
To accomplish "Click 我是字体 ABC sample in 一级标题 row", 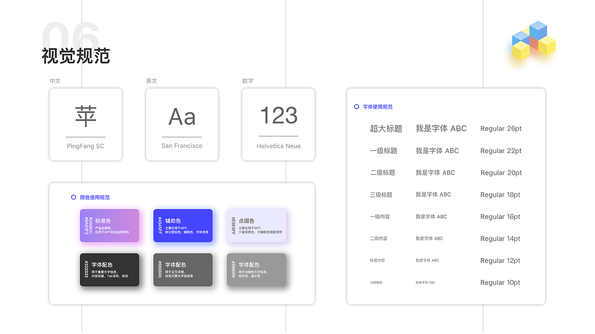I will (x=437, y=151).
